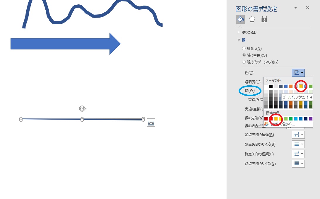Pick the Gold Accent 4 theme color
This screenshot has height=199, width=320.
click(x=301, y=86)
